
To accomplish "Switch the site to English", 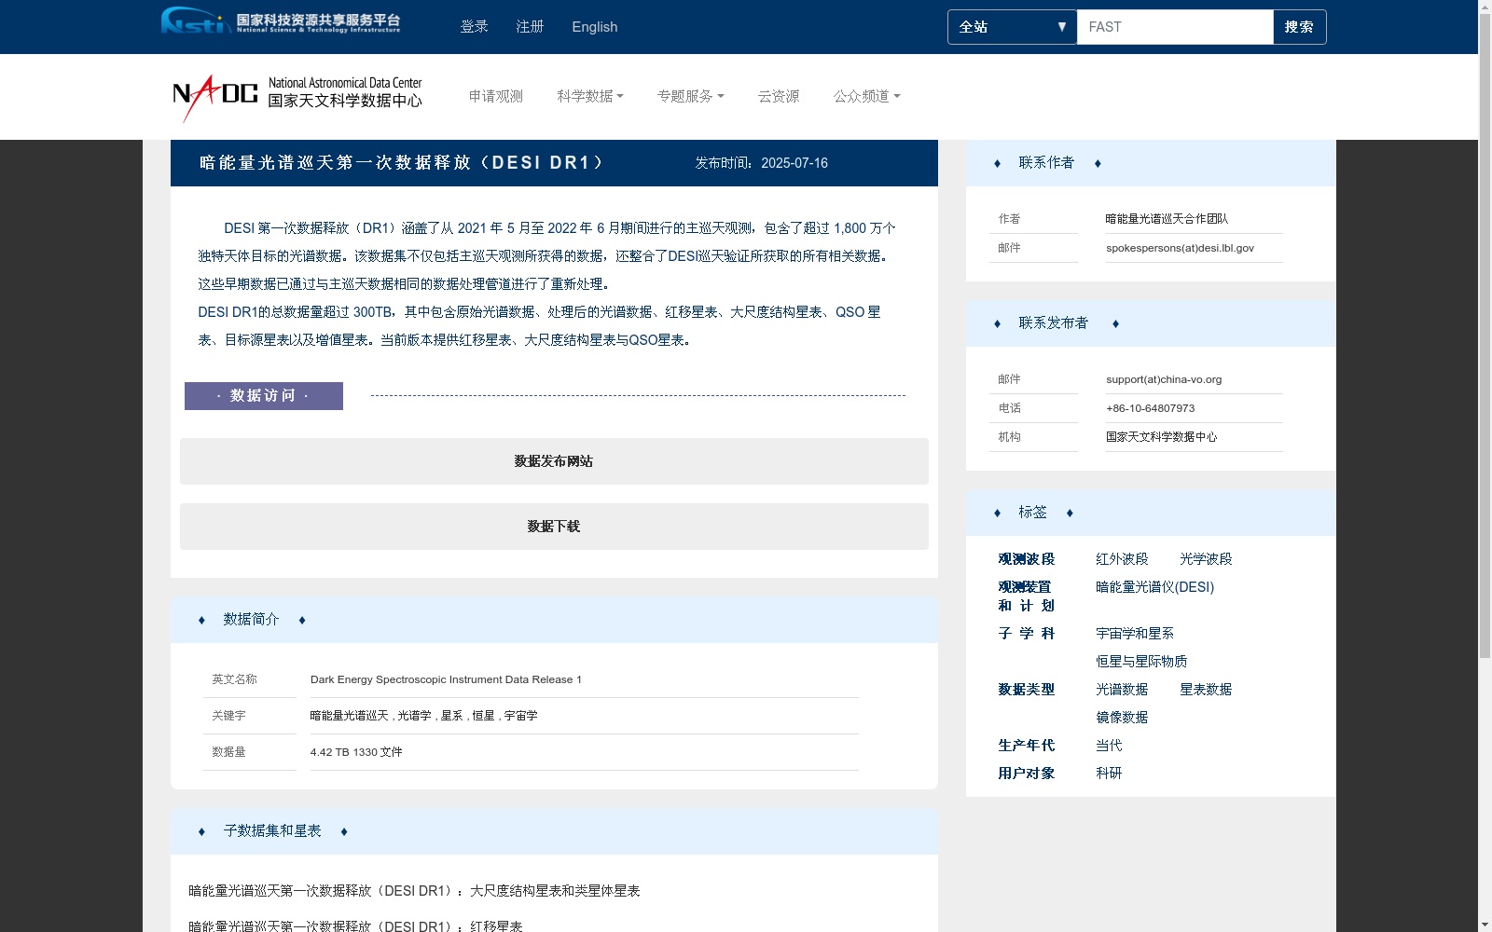I will (594, 26).
